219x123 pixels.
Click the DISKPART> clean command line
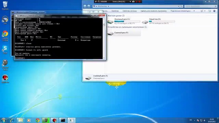[23, 43]
